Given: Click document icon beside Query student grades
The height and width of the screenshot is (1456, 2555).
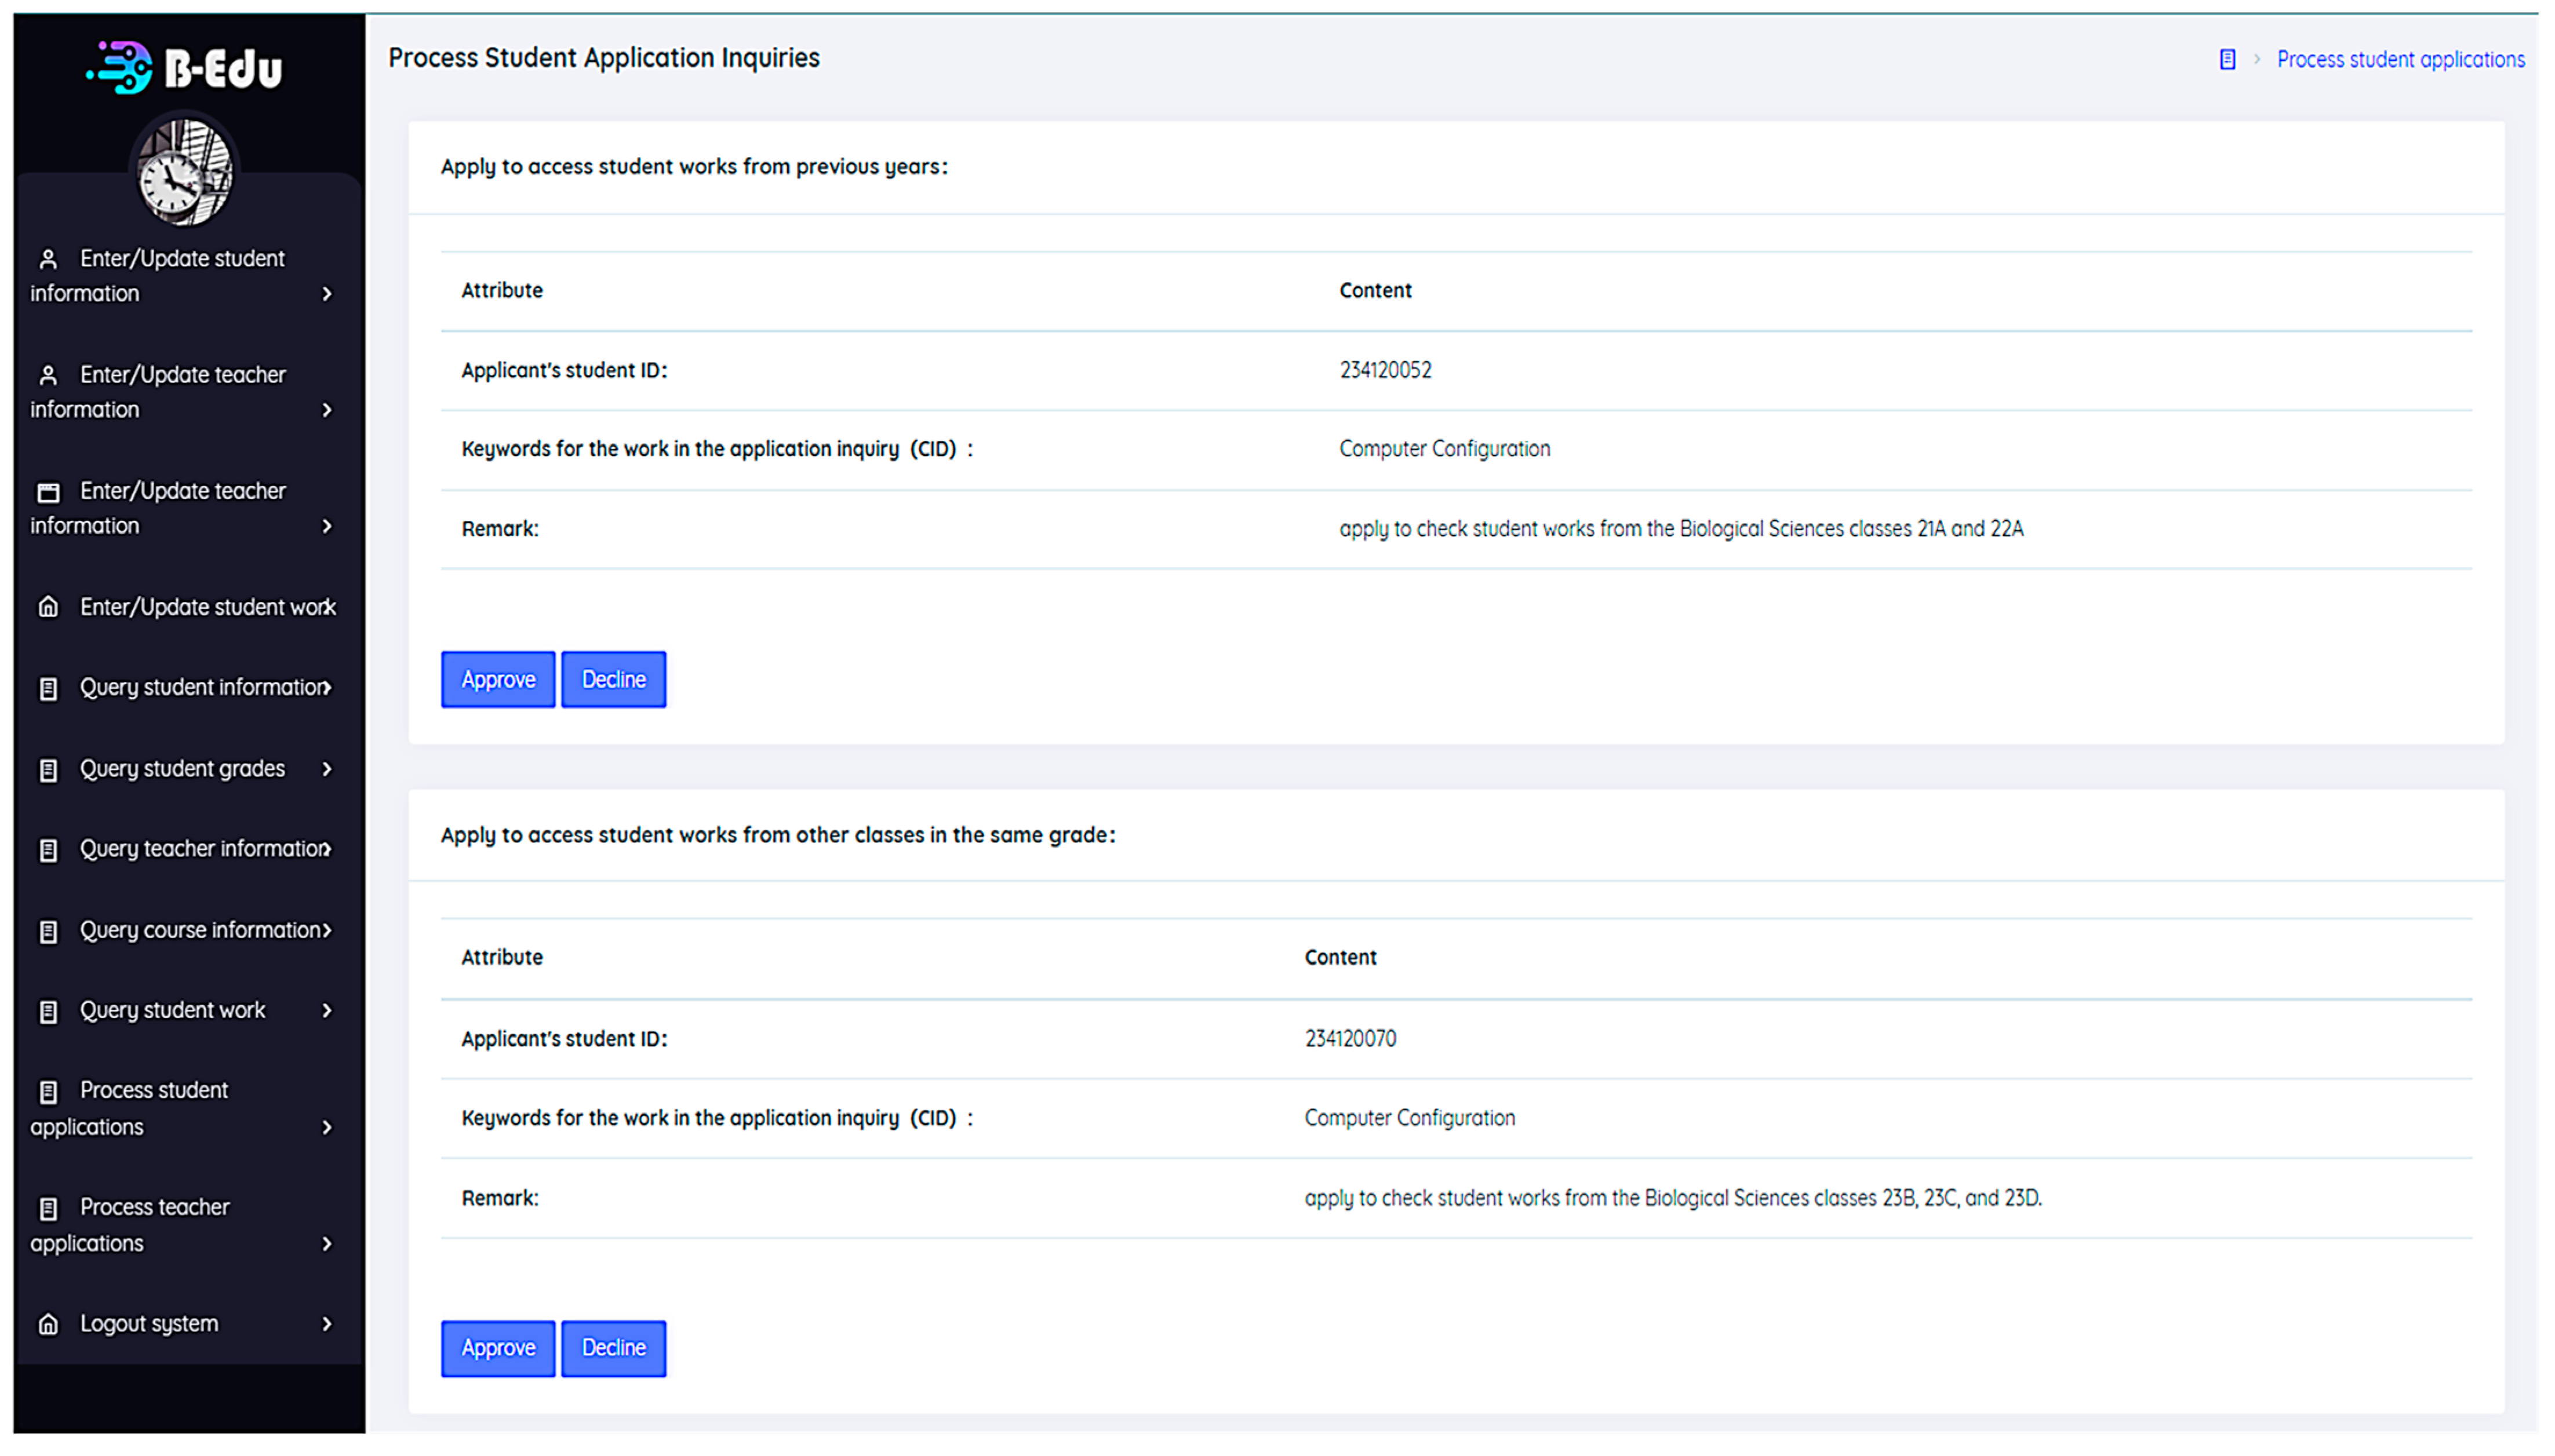Looking at the screenshot, I should click(48, 770).
